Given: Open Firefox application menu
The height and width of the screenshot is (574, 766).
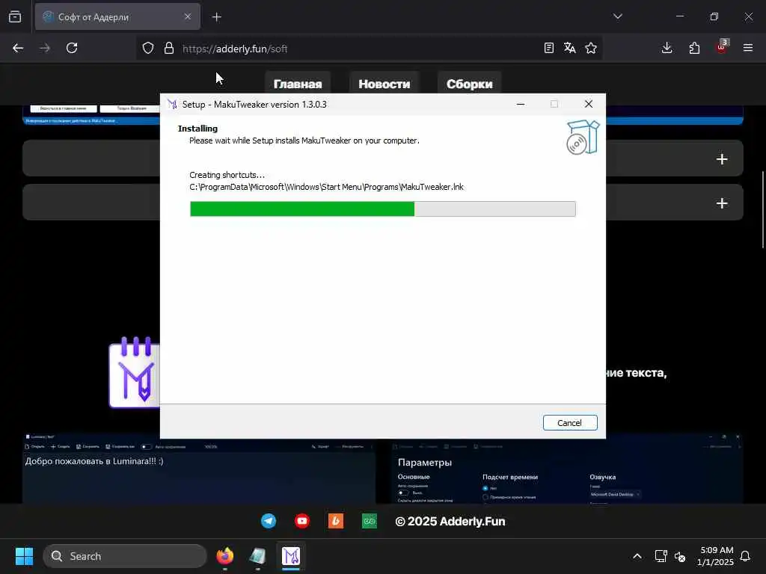Looking at the screenshot, I should pyautogui.click(x=748, y=48).
